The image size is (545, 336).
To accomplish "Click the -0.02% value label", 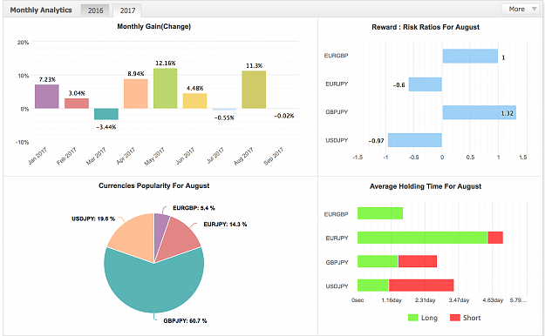I will [x=284, y=116].
